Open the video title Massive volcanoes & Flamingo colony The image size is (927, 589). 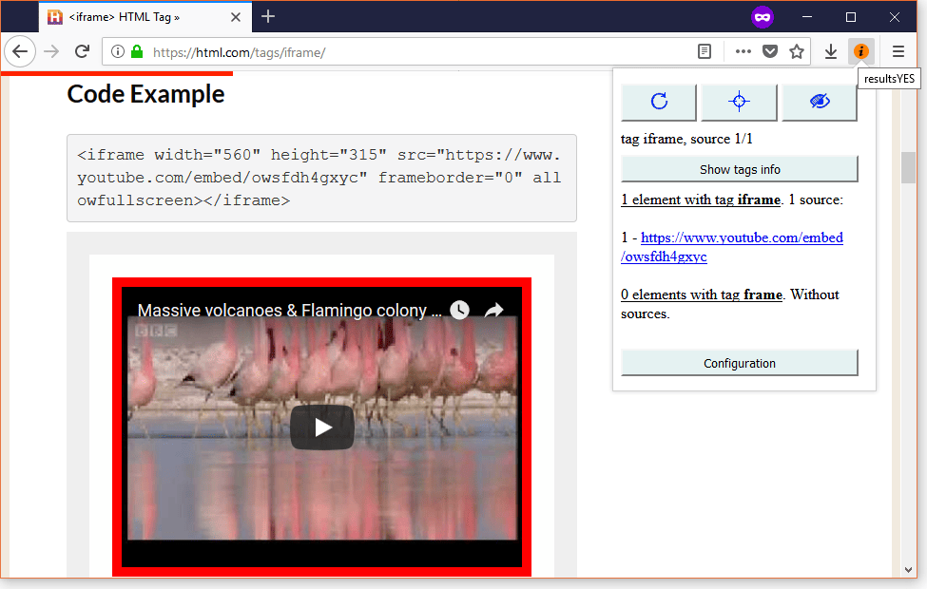(x=290, y=310)
